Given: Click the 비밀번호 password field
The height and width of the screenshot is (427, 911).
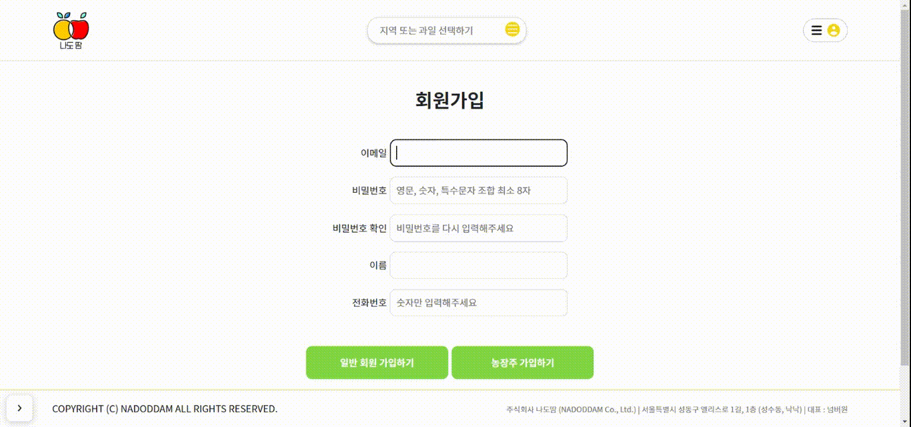Looking at the screenshot, I should pyautogui.click(x=479, y=190).
